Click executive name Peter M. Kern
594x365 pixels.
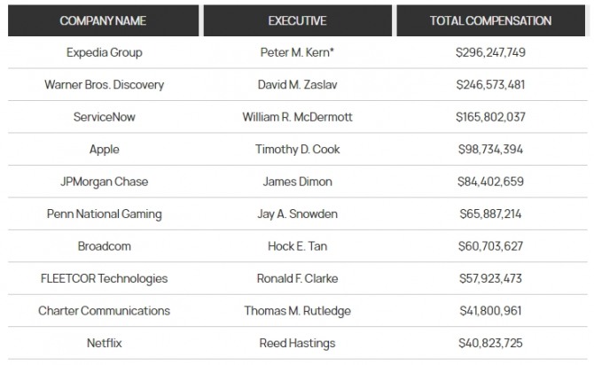[x=297, y=52]
